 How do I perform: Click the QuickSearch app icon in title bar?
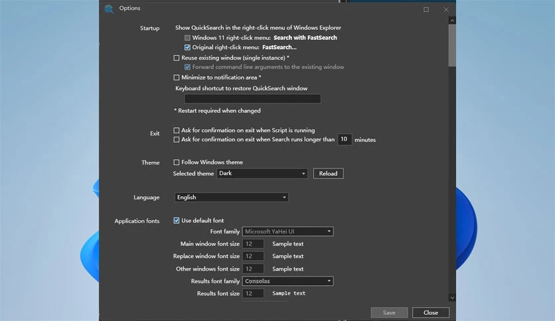click(x=109, y=9)
